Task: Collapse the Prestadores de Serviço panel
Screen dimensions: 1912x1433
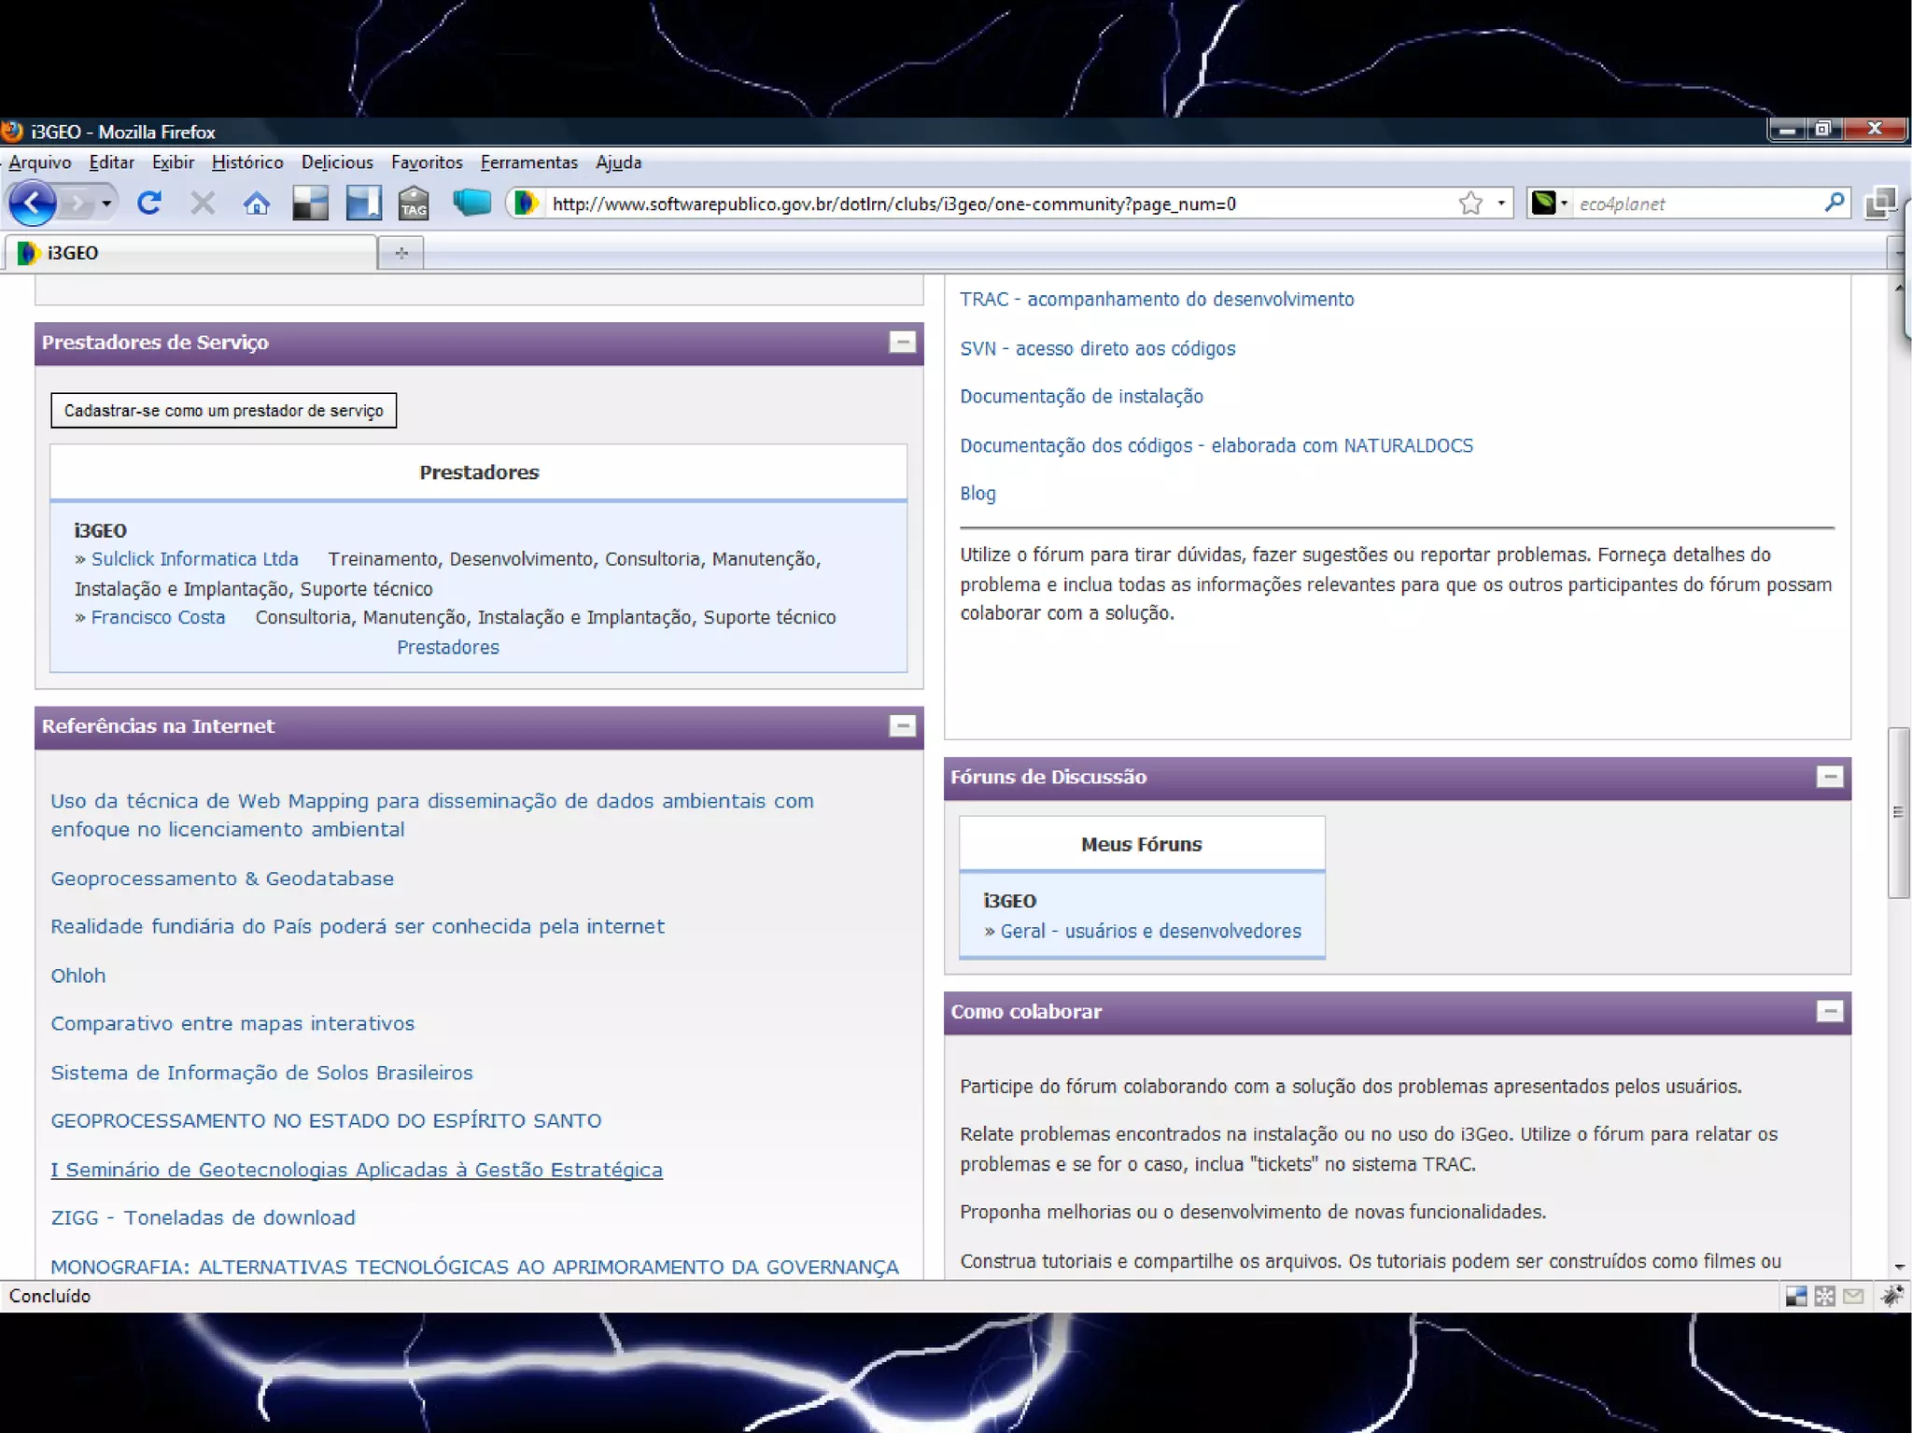Action: pyautogui.click(x=902, y=342)
